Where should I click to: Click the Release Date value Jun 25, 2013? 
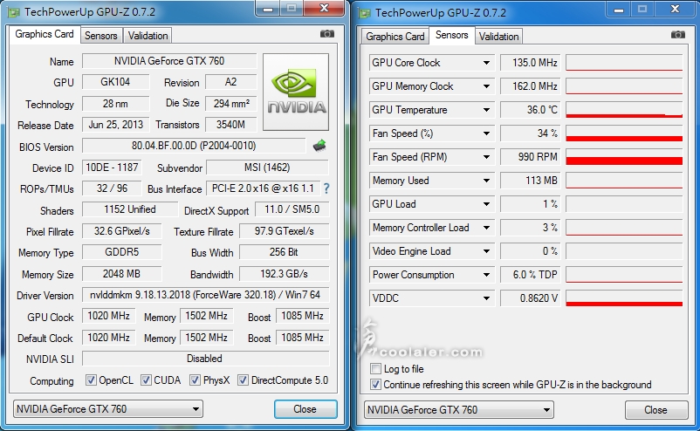point(115,125)
